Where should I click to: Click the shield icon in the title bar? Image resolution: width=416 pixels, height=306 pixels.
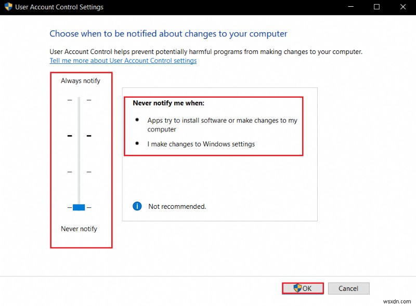tap(8, 7)
